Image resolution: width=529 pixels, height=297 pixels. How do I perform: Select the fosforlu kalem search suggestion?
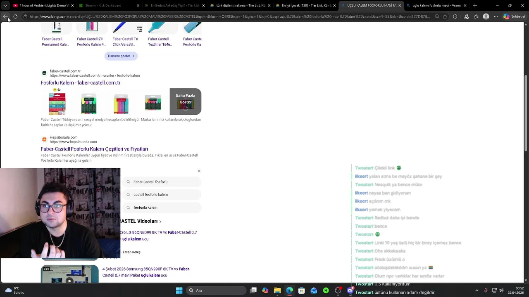click(x=162, y=207)
